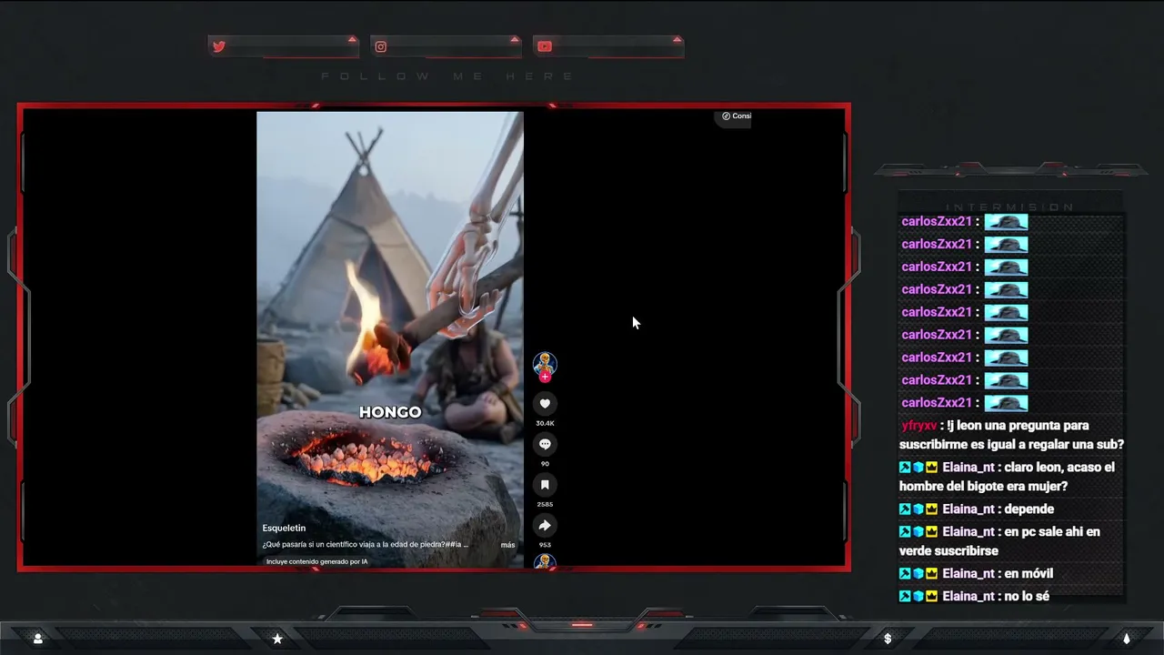This screenshot has width=1164, height=655.
Task: Click the "90" comments count
Action: pos(545,464)
